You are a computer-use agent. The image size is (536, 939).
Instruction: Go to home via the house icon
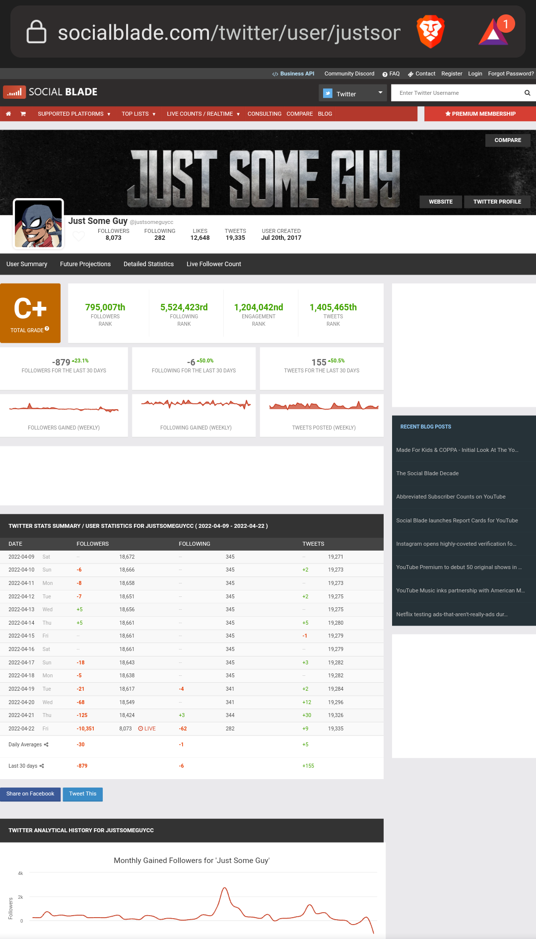(8, 114)
